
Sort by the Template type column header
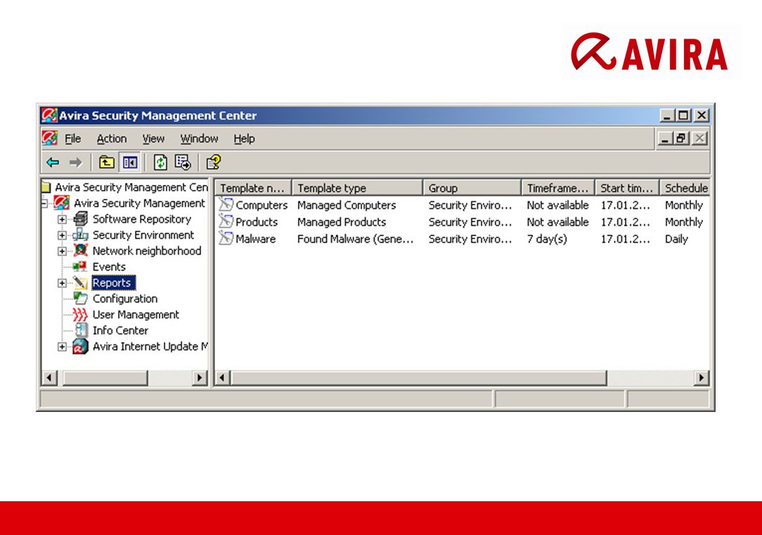(x=357, y=188)
